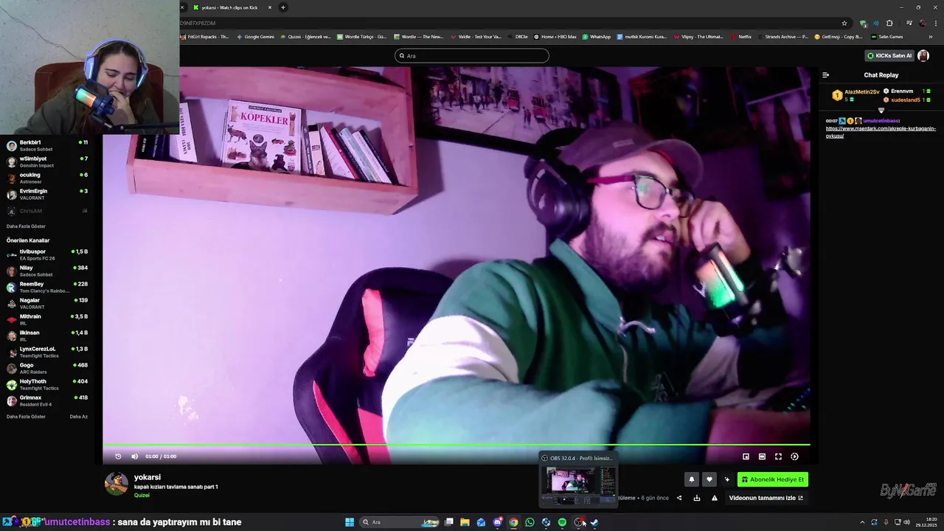The width and height of the screenshot is (944, 531).
Task: Open Spotify from taskbar
Action: 562,522
